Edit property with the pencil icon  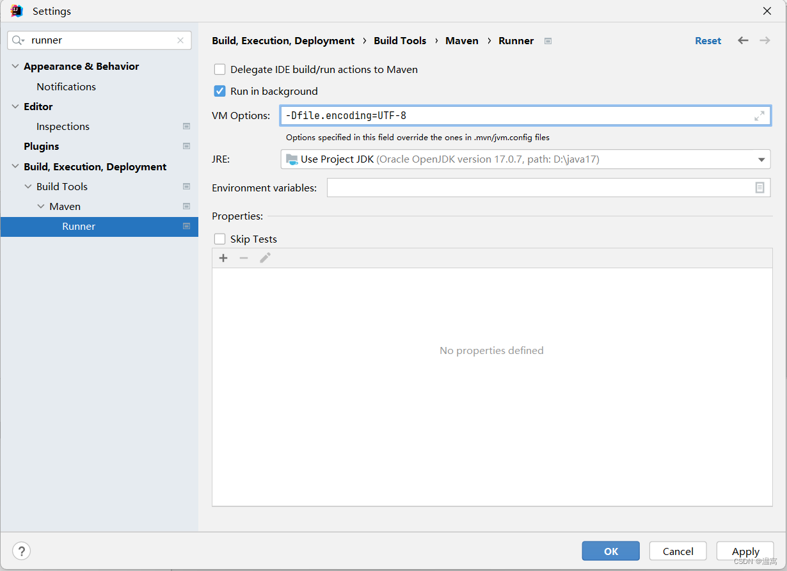click(x=265, y=258)
